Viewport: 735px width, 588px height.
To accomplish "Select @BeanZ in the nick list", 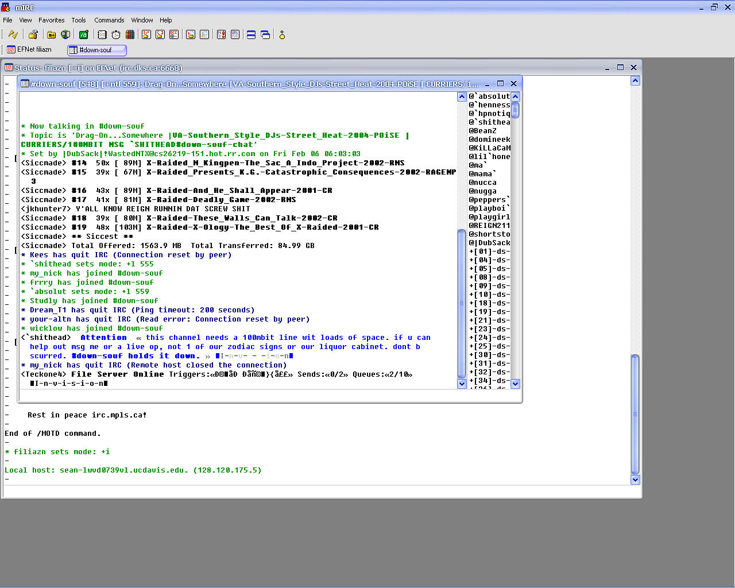I will 484,130.
